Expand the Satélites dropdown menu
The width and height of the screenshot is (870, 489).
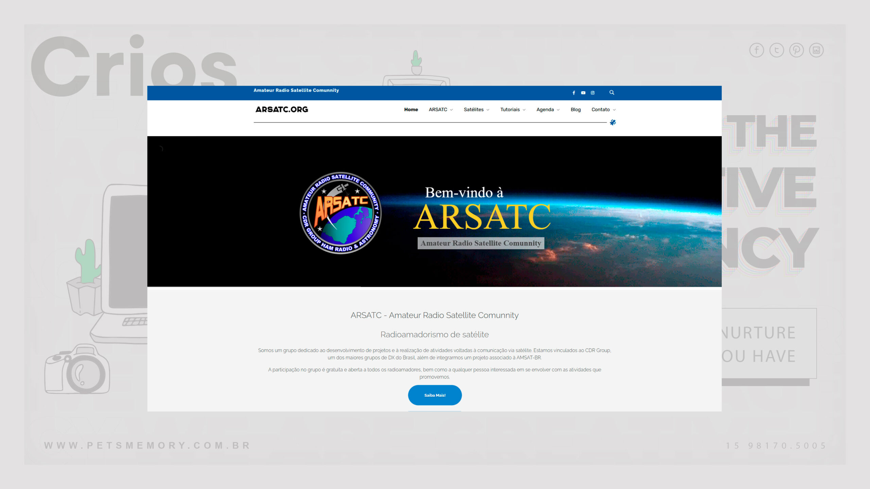click(x=476, y=109)
